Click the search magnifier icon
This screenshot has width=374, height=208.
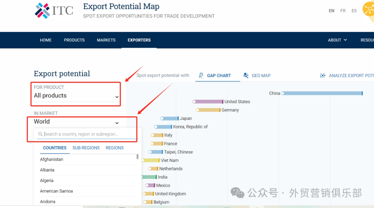(x=41, y=134)
